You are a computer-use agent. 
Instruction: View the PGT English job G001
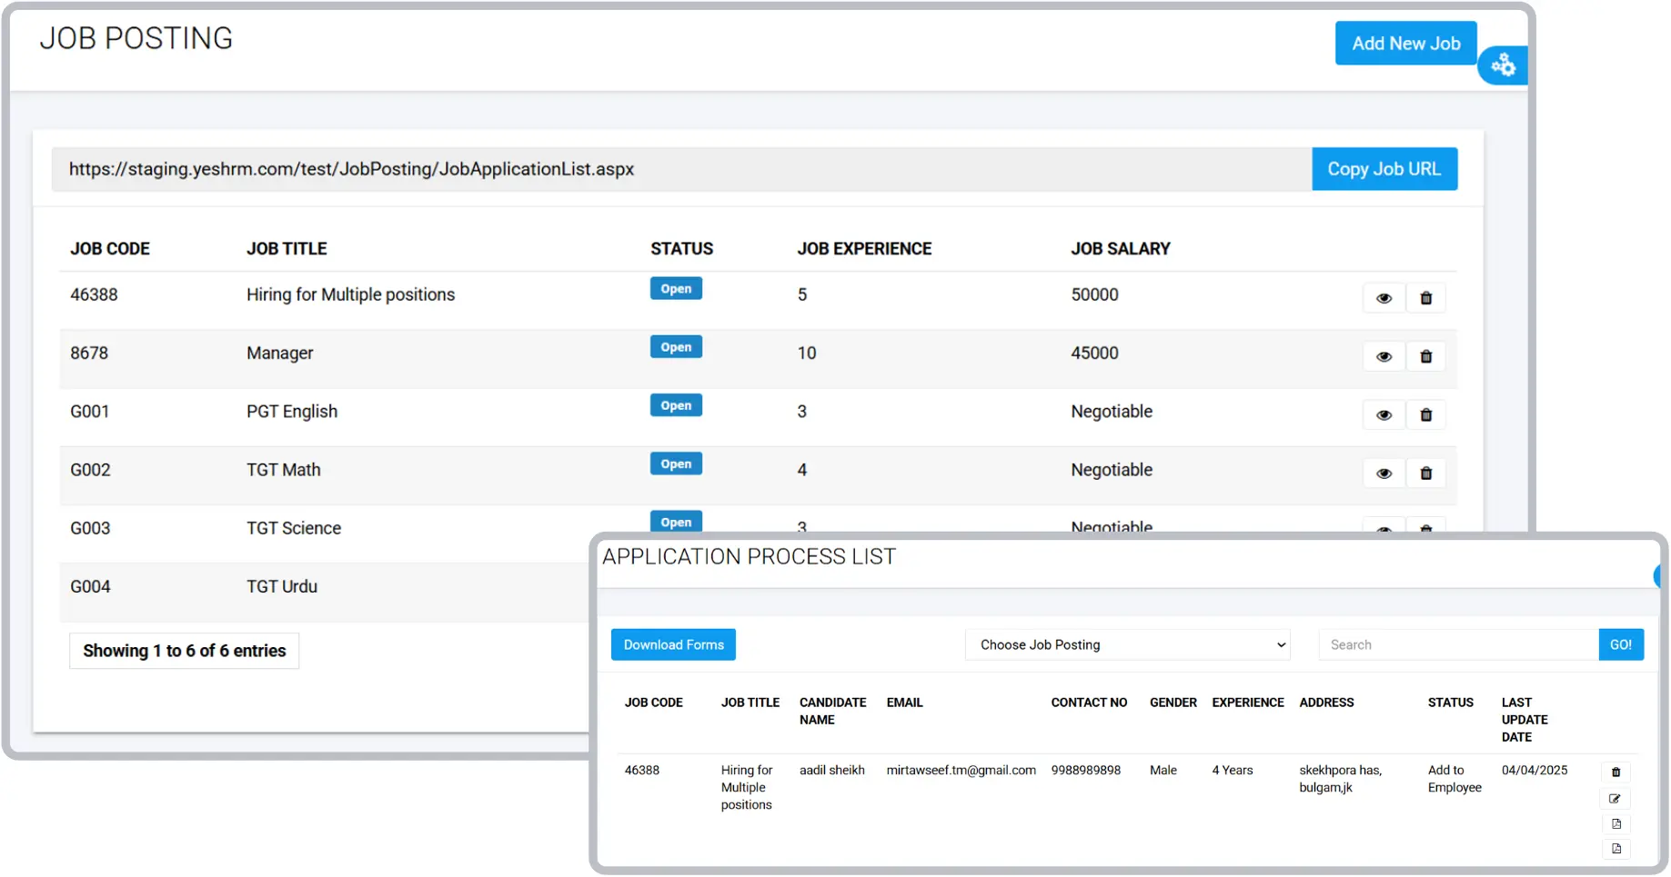pyautogui.click(x=1384, y=414)
